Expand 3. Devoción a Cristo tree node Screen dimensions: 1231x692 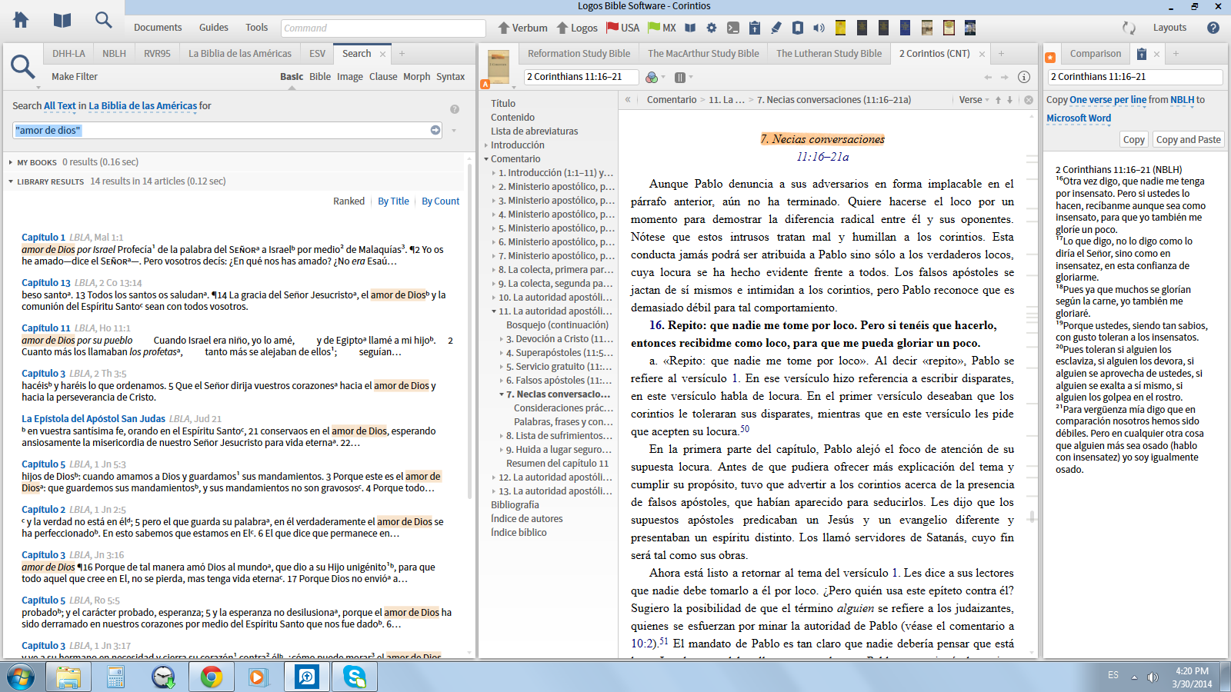(502, 339)
